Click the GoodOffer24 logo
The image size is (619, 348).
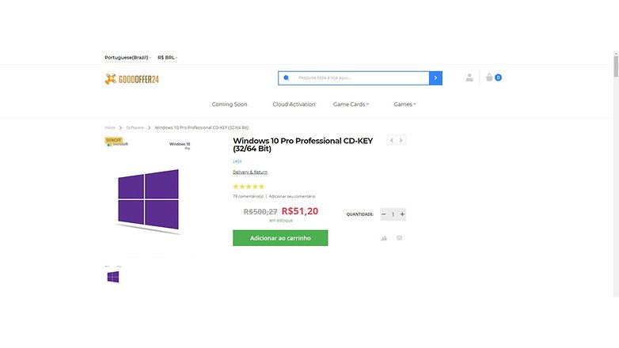pos(132,79)
